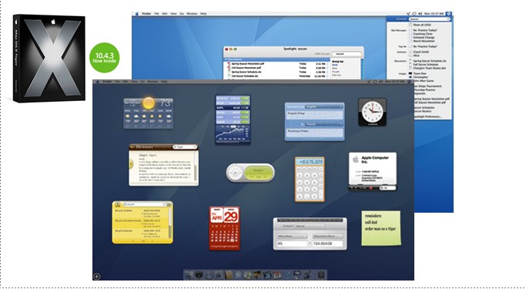Image resolution: width=526 pixels, height=289 pixels.
Task: Open the Translation widget target language dropdown
Action: click(324, 124)
